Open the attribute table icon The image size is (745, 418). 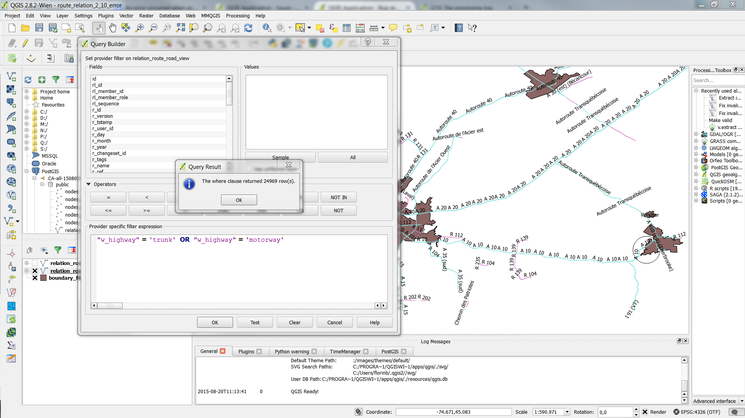pos(347,28)
